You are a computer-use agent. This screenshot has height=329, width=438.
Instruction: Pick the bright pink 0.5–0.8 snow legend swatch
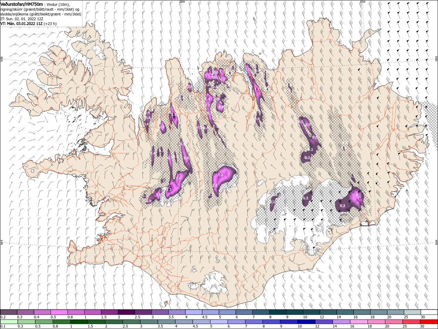pos(59,312)
